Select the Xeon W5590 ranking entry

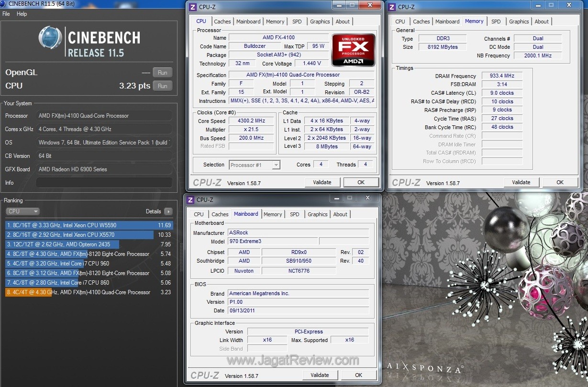(x=89, y=225)
